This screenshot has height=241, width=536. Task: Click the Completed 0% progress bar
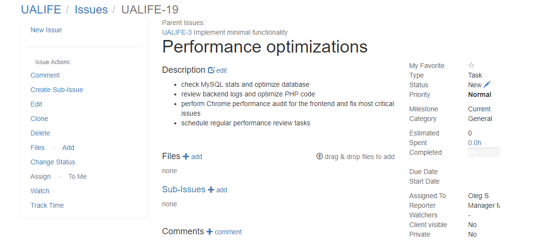pyautogui.click(x=484, y=152)
